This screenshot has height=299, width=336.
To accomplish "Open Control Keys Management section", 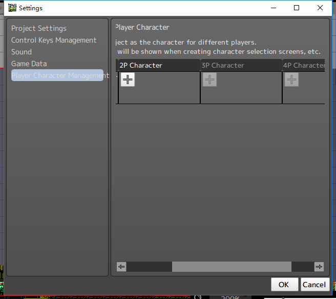I will [x=54, y=40].
